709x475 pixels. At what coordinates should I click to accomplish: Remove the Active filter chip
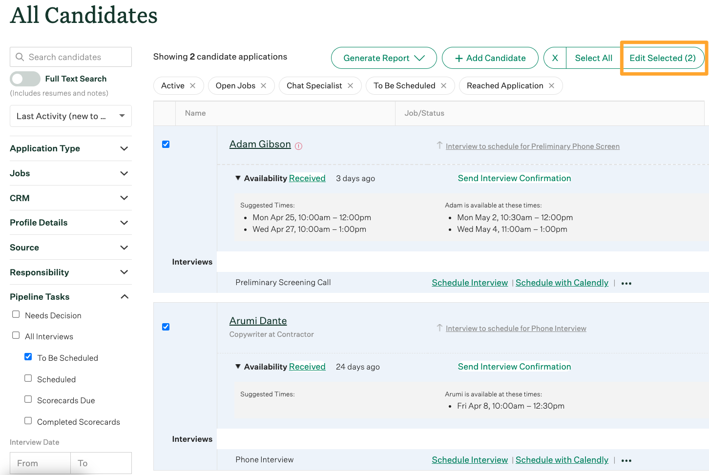(x=193, y=86)
